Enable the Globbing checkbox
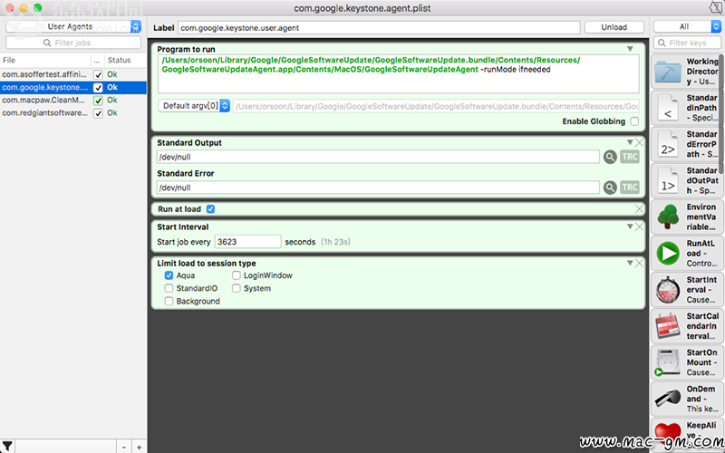This screenshot has height=453, width=725. point(635,121)
